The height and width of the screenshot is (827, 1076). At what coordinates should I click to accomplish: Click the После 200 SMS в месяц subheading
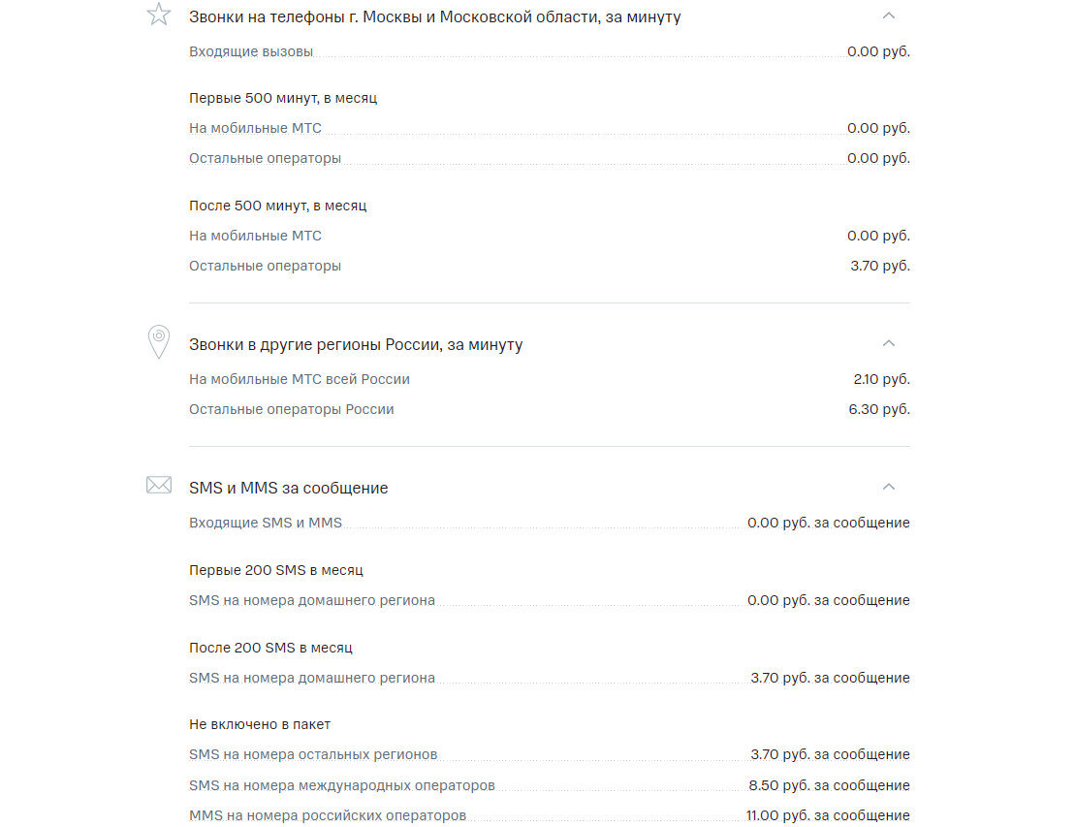270,648
